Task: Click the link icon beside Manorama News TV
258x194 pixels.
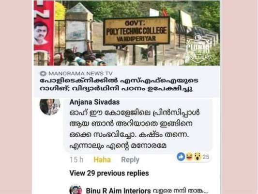Action: [x=43, y=74]
